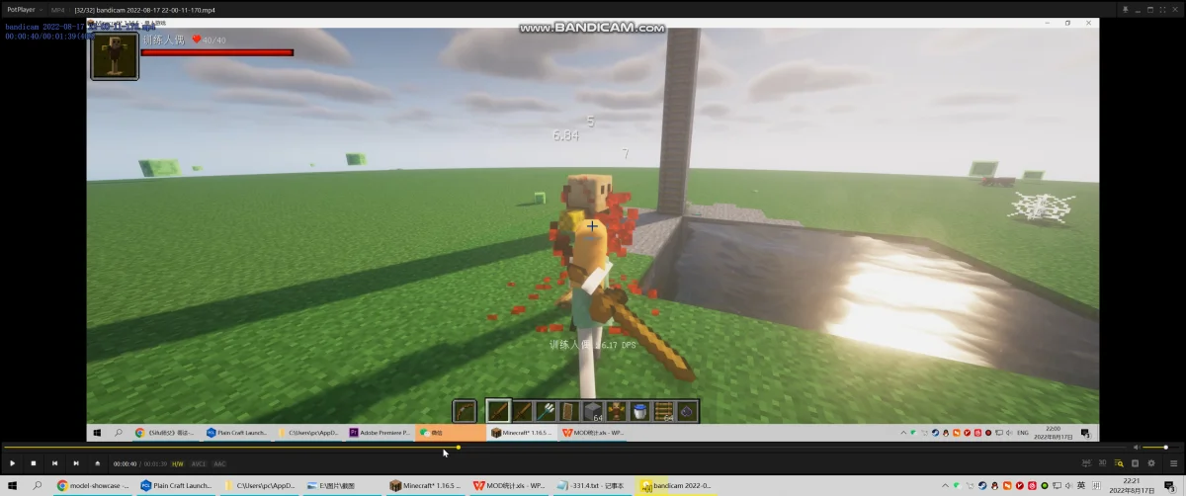Screen dimensions: 1186x496
Task: Click the AVC1 video codec label
Action: [x=199, y=463]
